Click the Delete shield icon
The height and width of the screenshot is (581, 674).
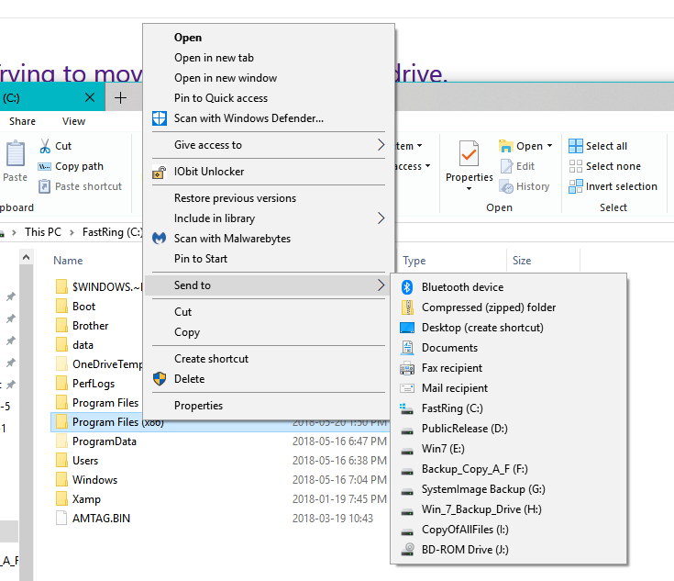point(160,379)
